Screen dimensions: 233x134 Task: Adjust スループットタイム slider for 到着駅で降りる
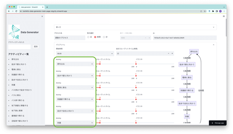[100, 99]
